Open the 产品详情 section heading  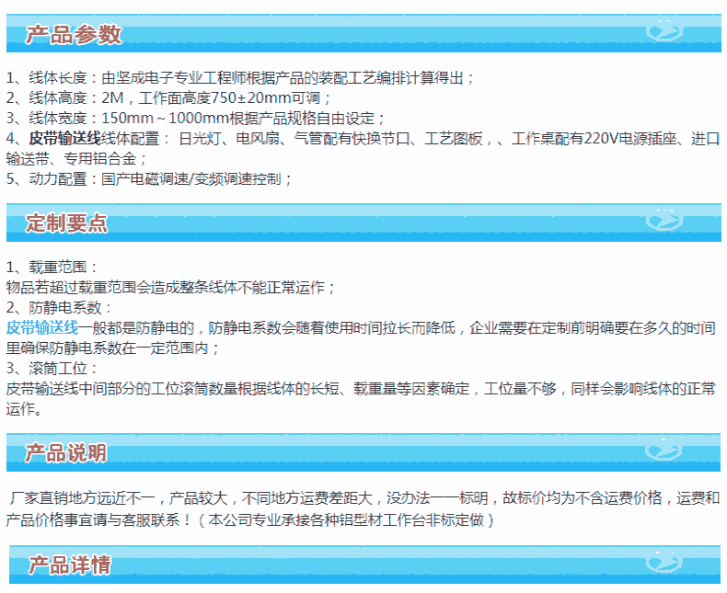click(69, 564)
